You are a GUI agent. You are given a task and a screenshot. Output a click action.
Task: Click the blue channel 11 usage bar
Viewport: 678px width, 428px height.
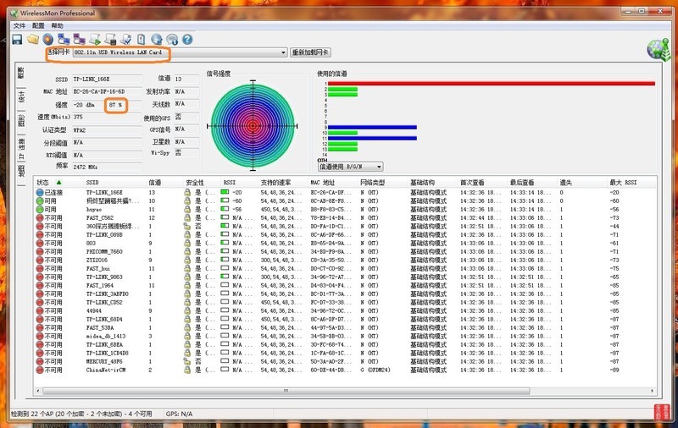pyautogui.click(x=371, y=138)
